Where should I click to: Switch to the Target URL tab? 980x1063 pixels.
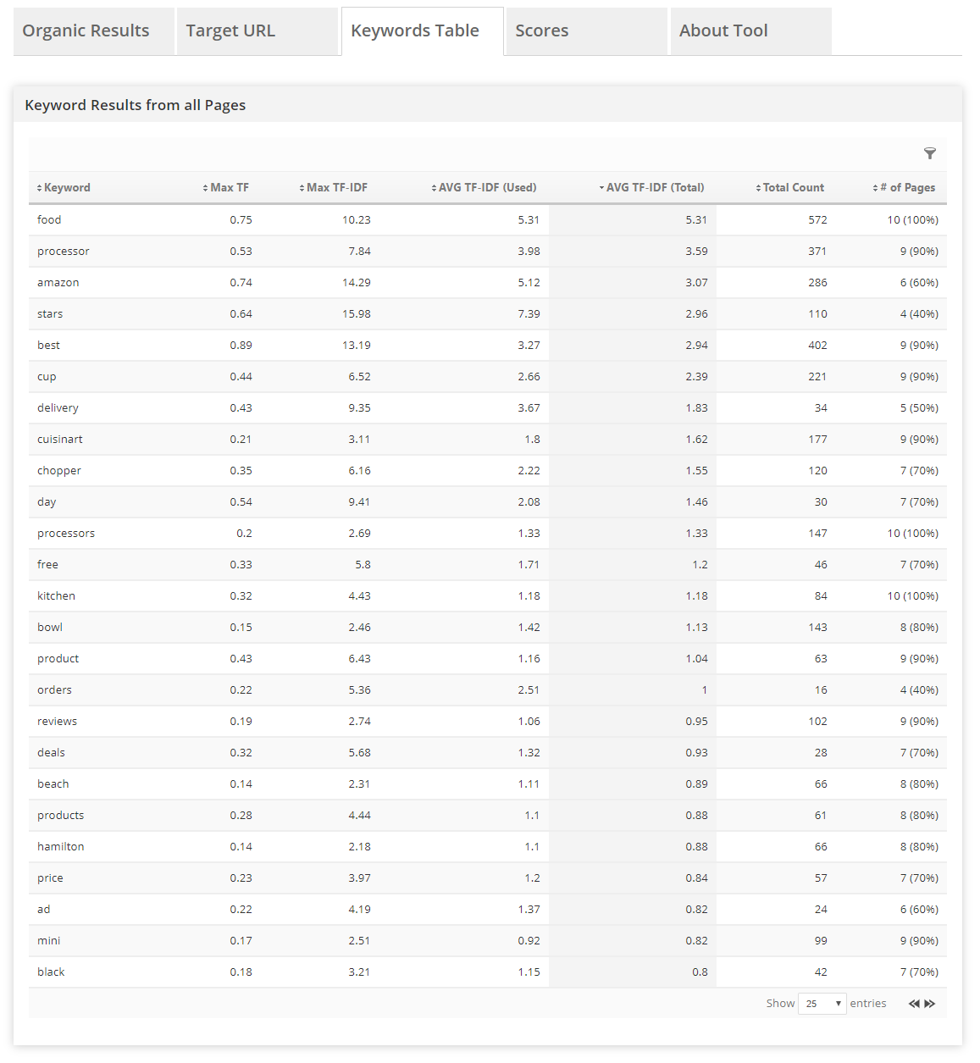(230, 31)
